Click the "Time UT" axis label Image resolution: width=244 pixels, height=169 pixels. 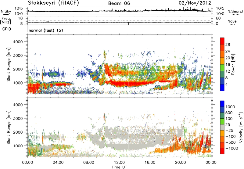click(119, 167)
